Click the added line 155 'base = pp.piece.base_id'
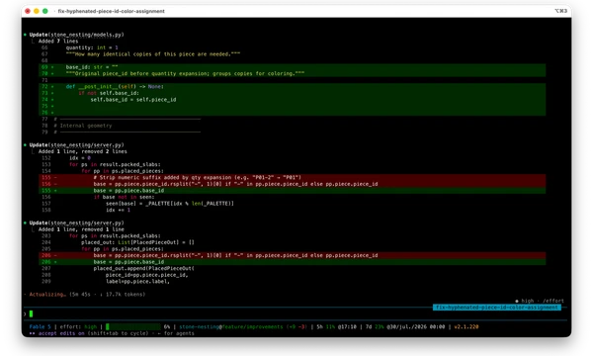 [x=292, y=190]
